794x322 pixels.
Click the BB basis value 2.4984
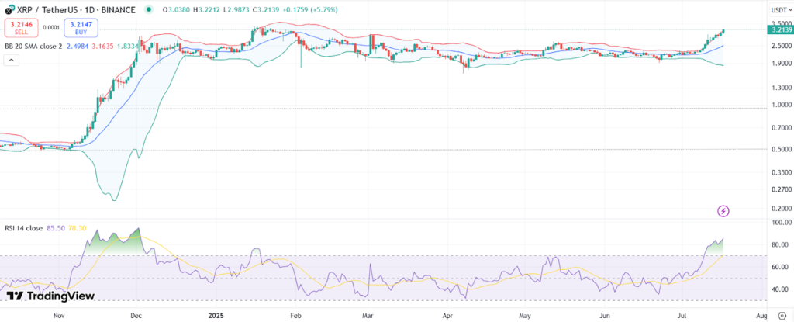[78, 46]
